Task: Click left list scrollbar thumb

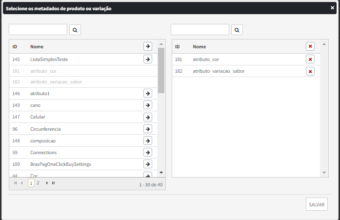Action: point(161,70)
